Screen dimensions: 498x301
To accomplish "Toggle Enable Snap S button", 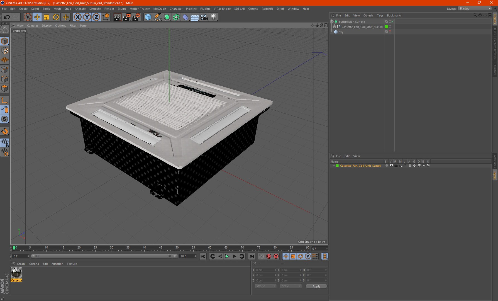I will tap(5, 119).
